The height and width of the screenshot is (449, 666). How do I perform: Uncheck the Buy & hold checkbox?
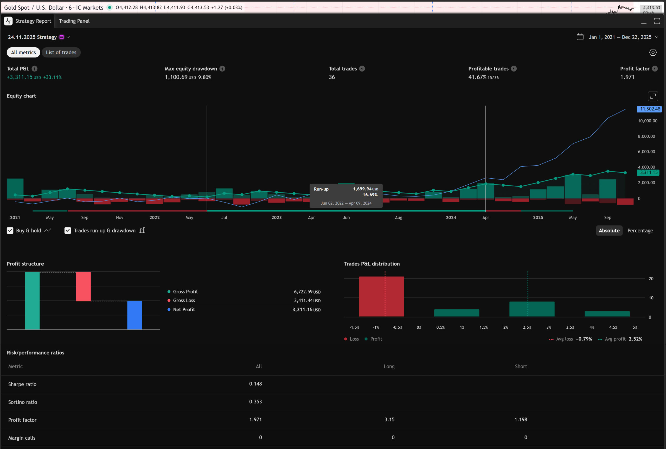tap(10, 231)
